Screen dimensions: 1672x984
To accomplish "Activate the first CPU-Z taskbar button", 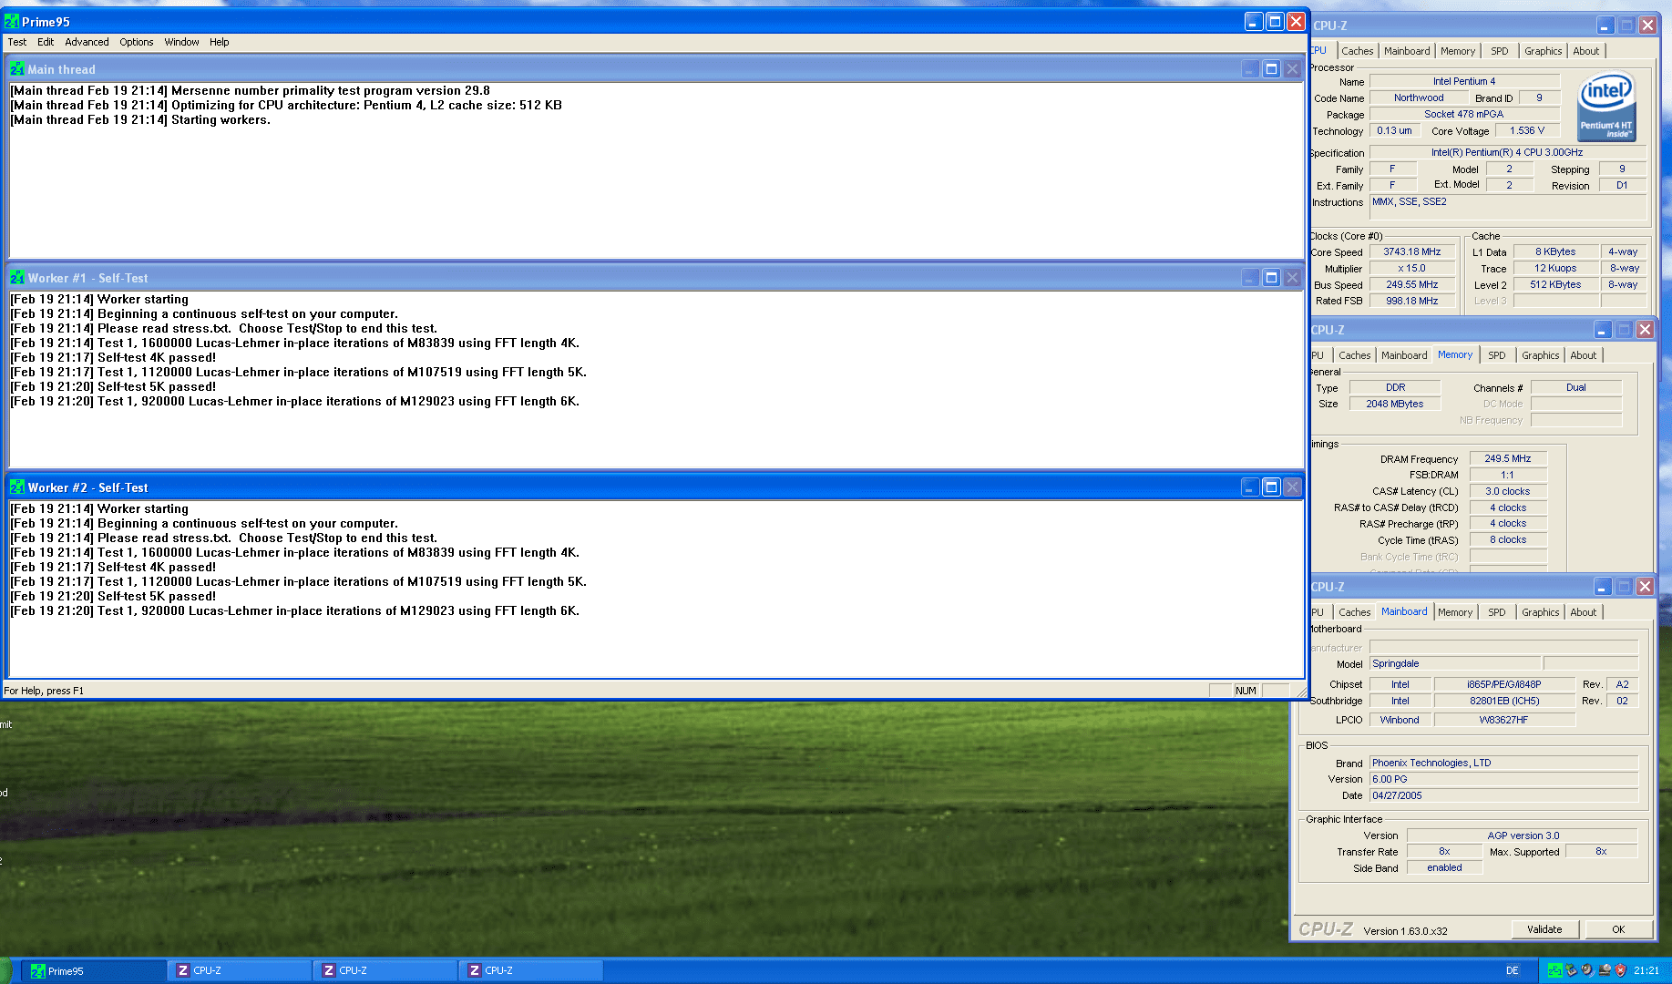I will [x=241, y=971].
